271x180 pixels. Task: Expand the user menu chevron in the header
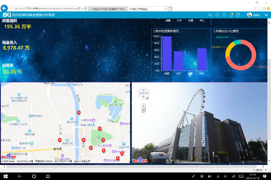[x=266, y=15]
